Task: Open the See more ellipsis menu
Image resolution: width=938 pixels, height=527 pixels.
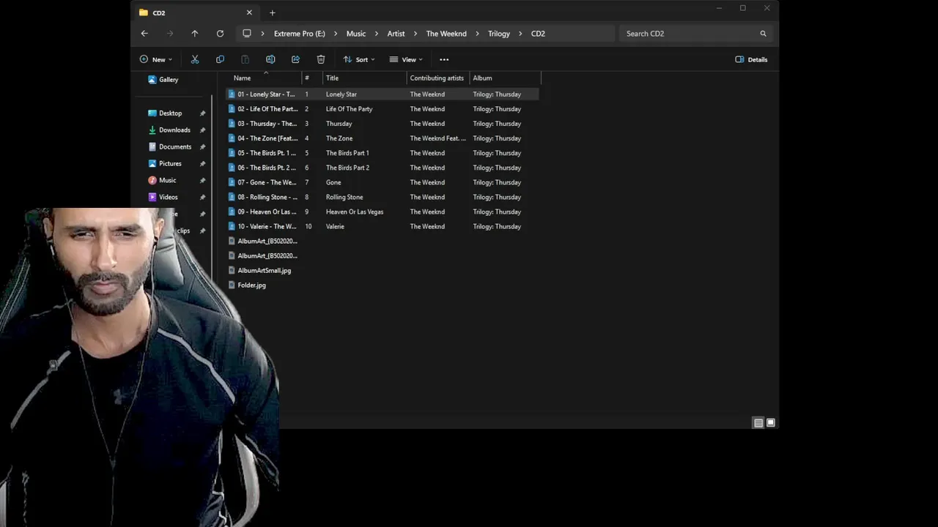Action: click(x=444, y=59)
